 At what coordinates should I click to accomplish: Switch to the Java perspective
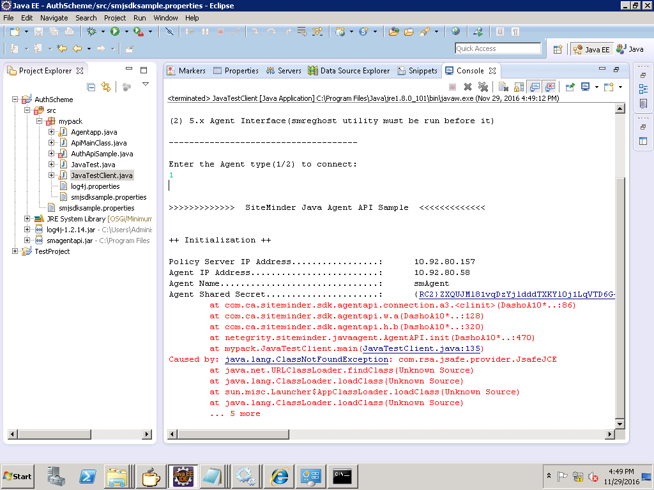pos(630,49)
